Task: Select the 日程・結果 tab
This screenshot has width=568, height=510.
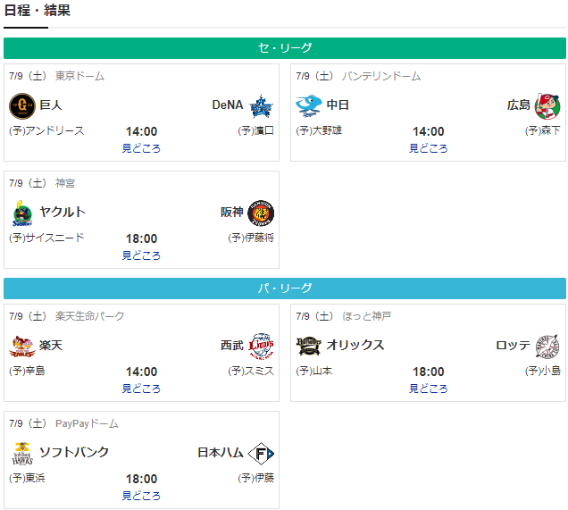Action: click(x=37, y=10)
